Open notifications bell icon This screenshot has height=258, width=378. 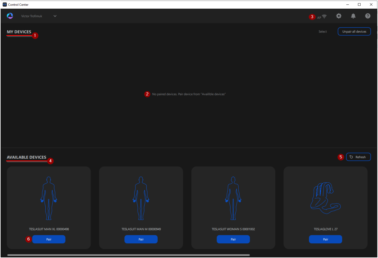[353, 16]
